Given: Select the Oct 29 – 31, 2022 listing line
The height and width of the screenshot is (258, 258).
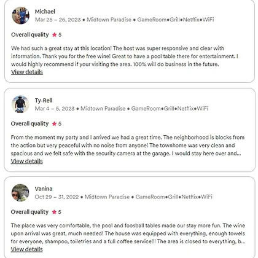Looking at the screenshot, I should pos(123,197).
